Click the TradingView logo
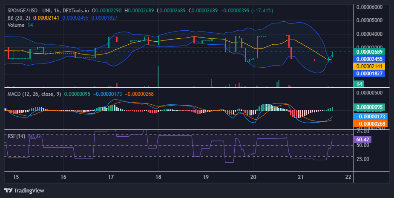This screenshot has width=394, height=198. (x=24, y=190)
